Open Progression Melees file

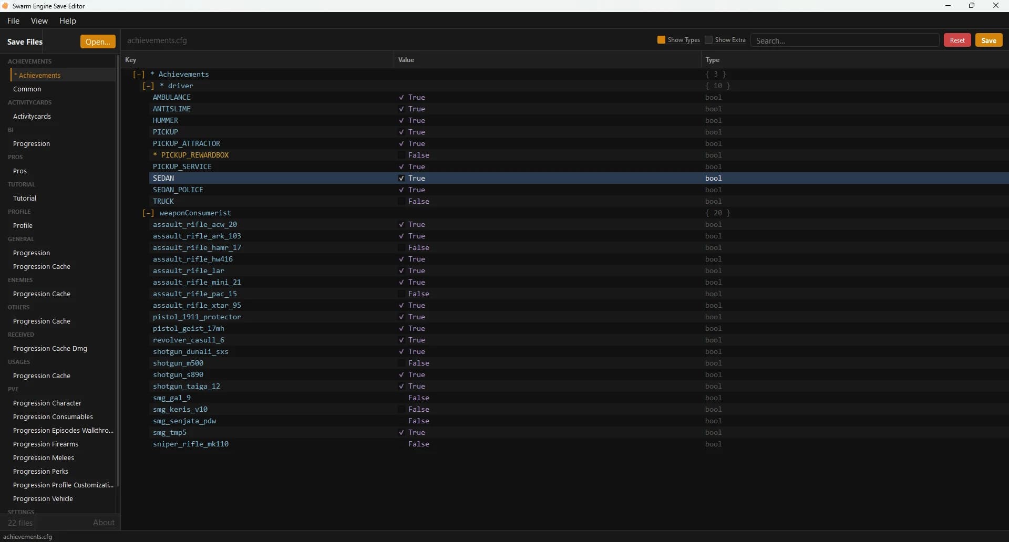pos(63,457)
